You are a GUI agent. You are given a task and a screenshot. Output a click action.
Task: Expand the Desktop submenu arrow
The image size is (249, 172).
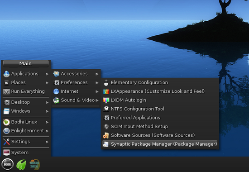coord(47,102)
